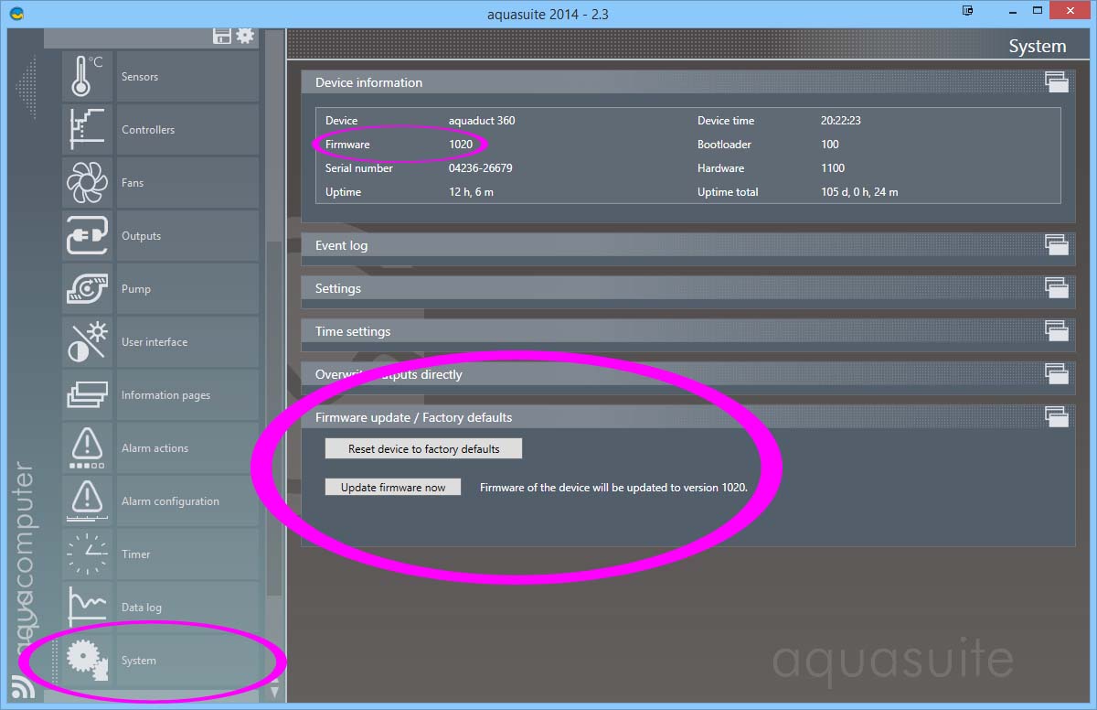Expand the Event log section
Image resolution: width=1097 pixels, height=710 pixels.
[x=1057, y=245]
